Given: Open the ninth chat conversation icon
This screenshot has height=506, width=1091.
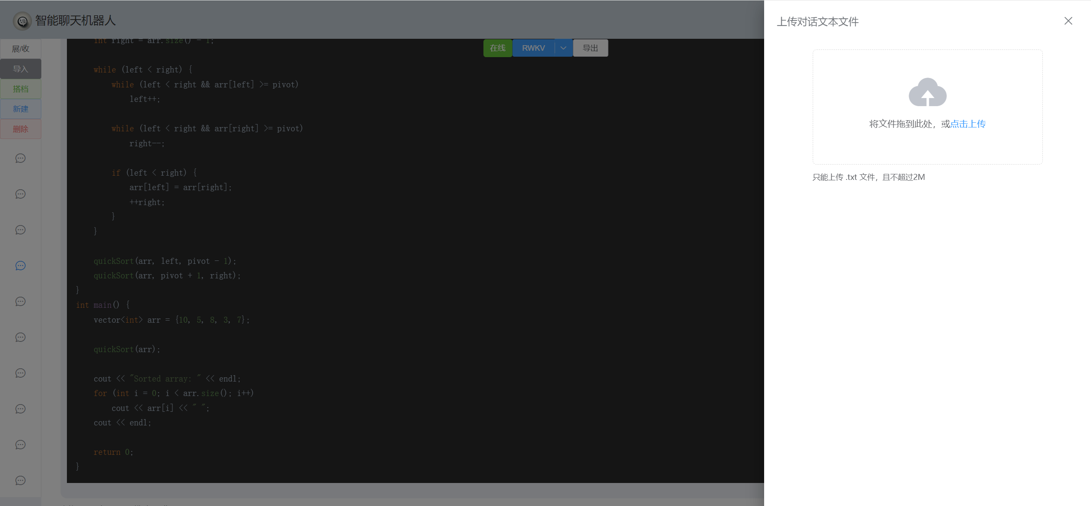Looking at the screenshot, I should point(20,445).
